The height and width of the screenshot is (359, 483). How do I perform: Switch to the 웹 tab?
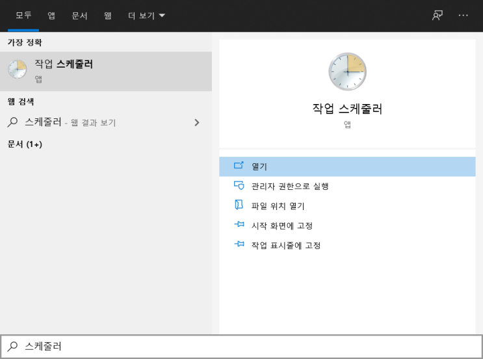107,16
